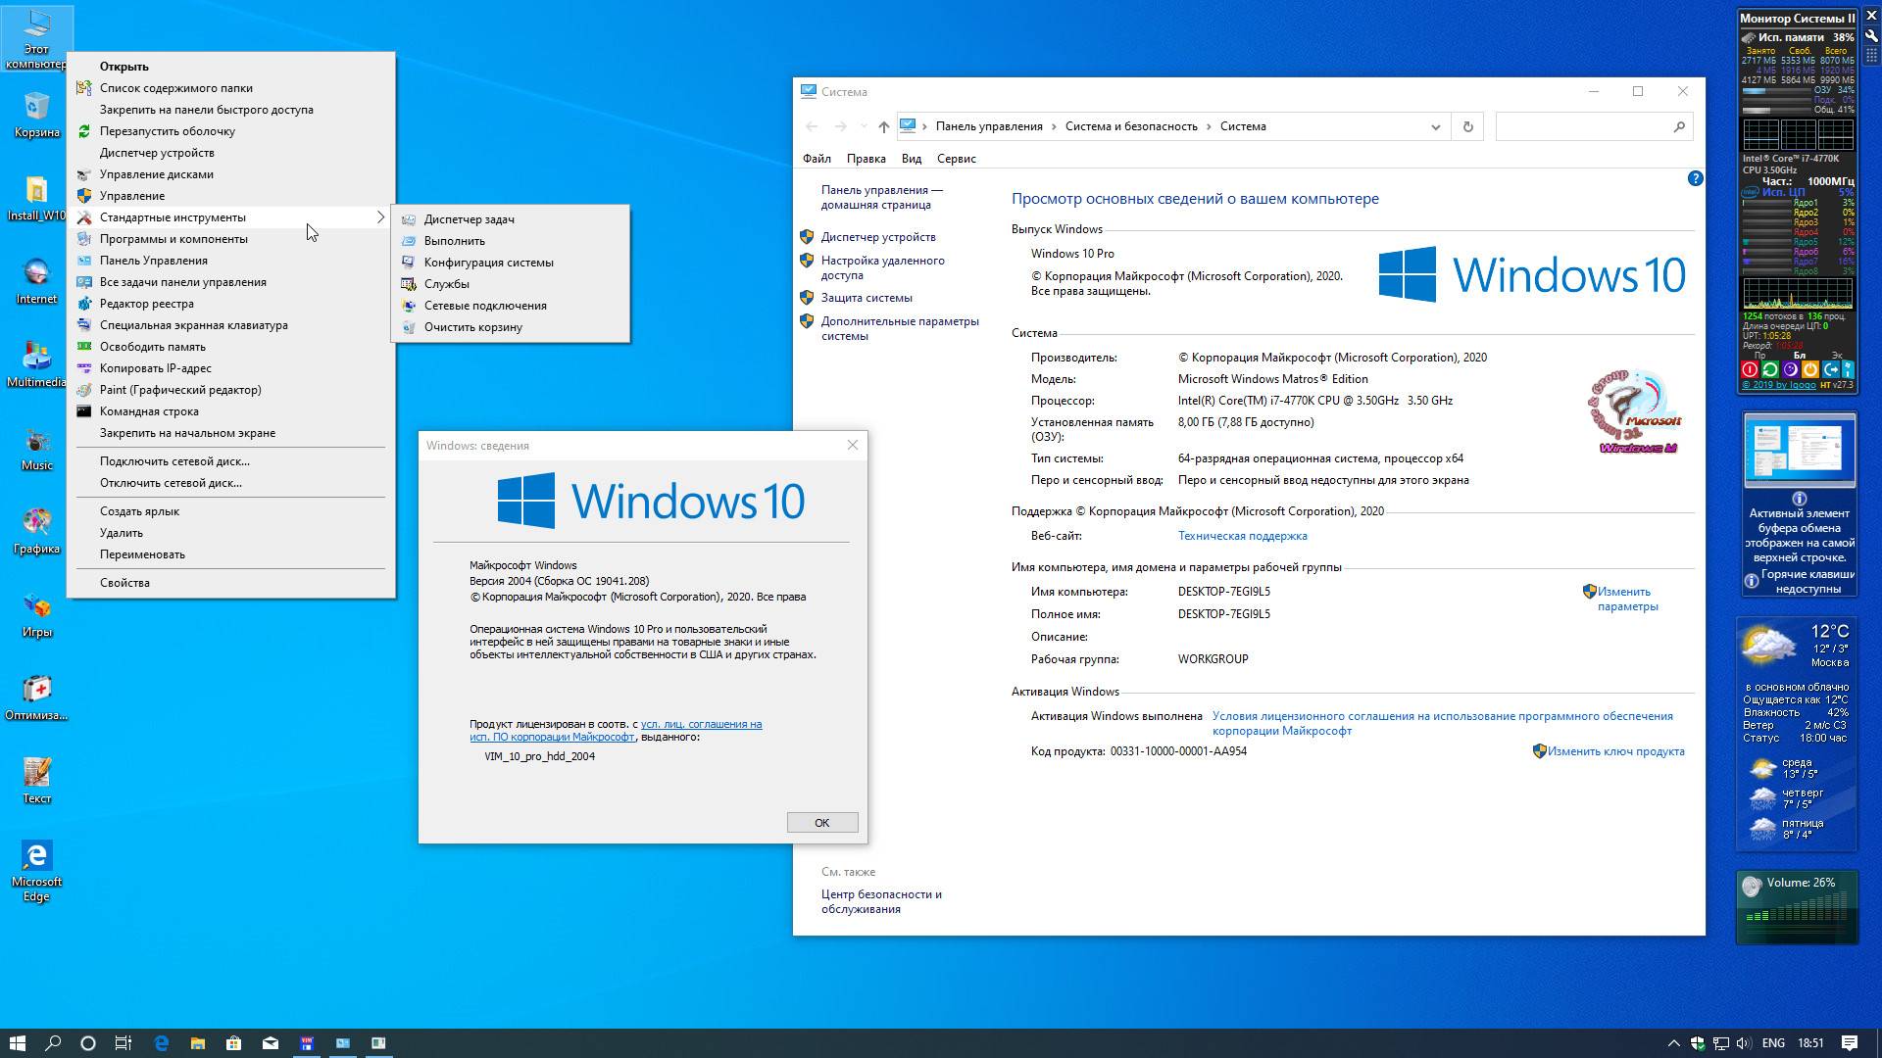This screenshot has height=1058, width=1882.
Task: Click the green restart icon in the system monitor gadget
Action: [1770, 369]
